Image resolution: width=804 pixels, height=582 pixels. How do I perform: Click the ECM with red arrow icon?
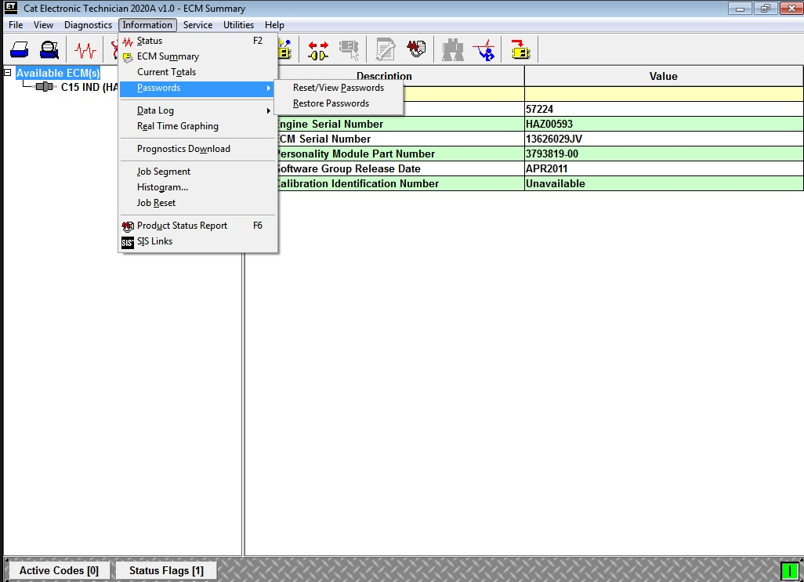tap(520, 49)
